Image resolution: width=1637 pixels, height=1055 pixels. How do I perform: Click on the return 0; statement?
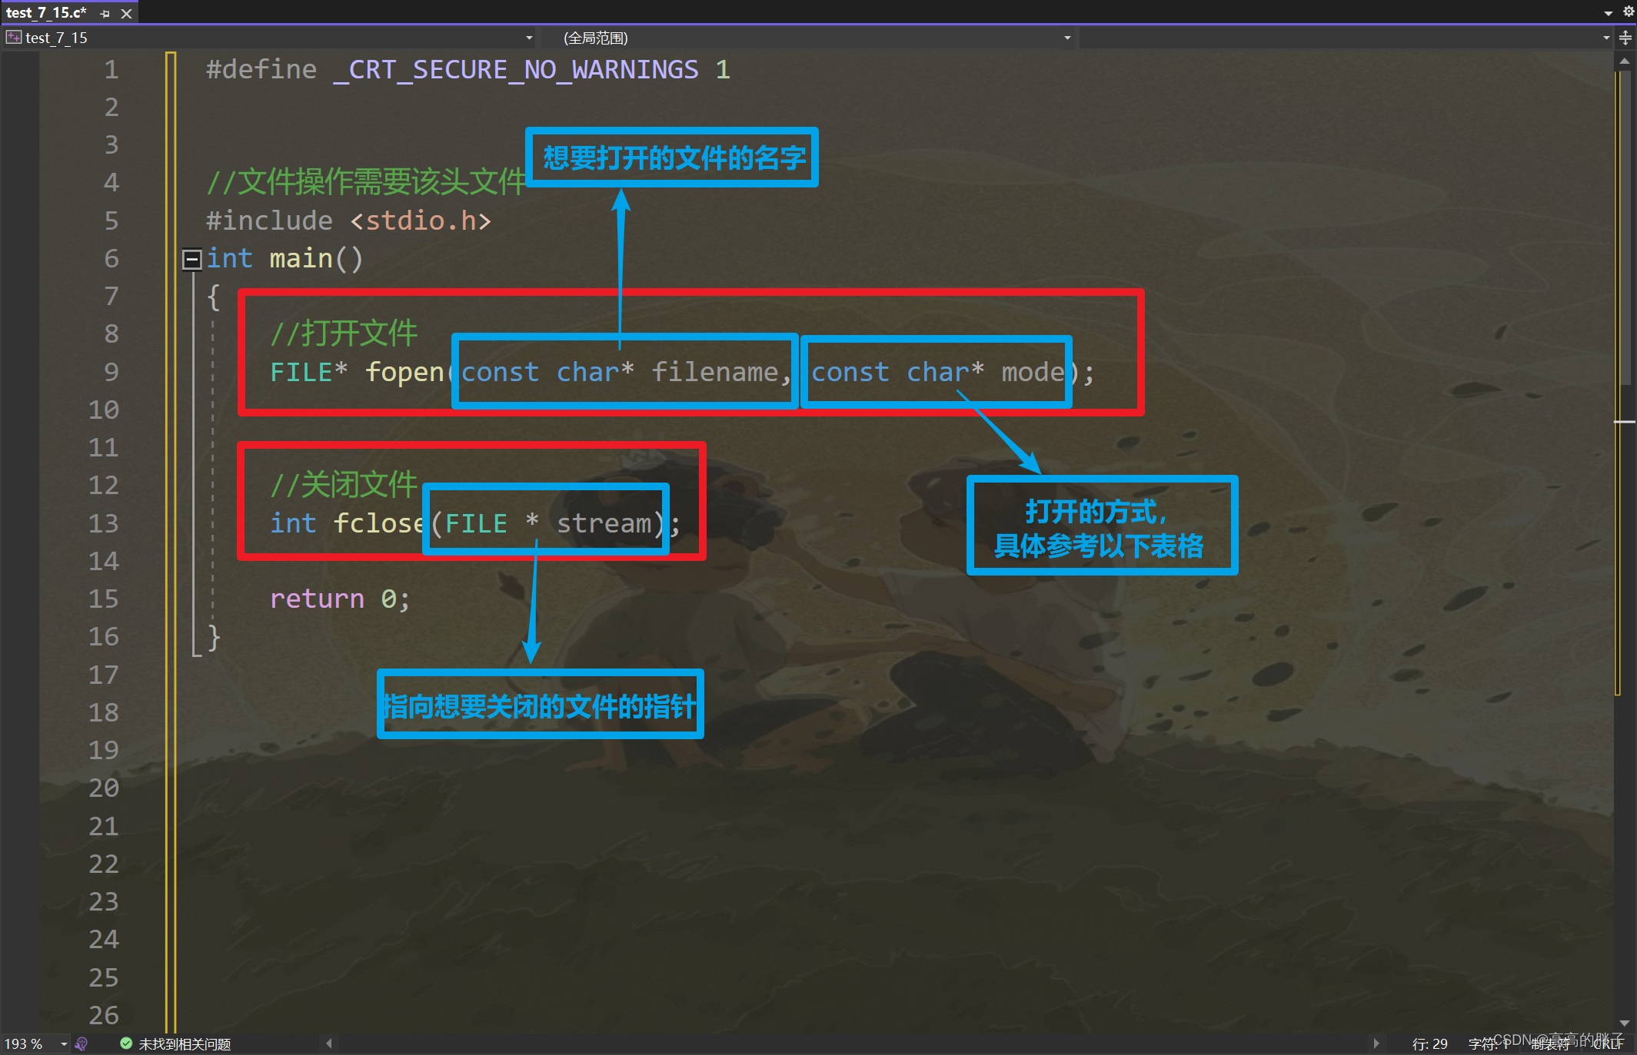point(340,599)
